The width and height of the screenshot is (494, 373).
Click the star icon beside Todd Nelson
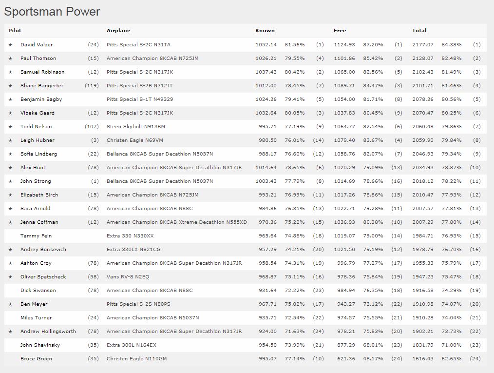pos(10,127)
